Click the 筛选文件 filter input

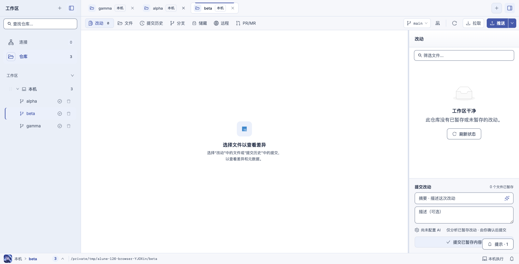464,55
